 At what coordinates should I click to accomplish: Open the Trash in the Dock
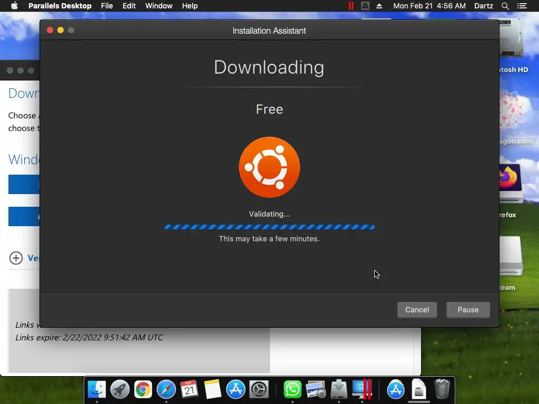point(442,389)
